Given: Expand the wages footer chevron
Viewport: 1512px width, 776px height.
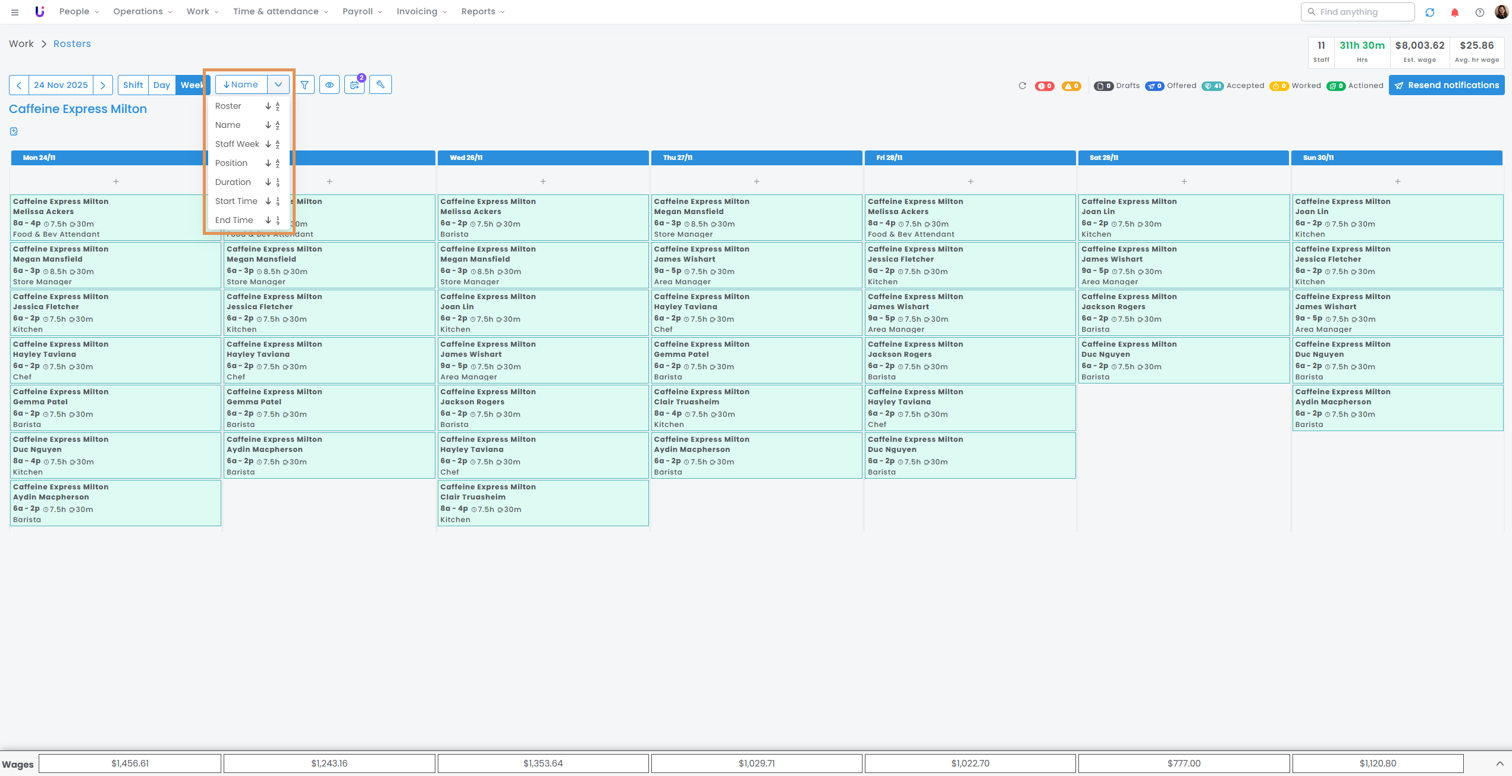Looking at the screenshot, I should click(x=1500, y=764).
